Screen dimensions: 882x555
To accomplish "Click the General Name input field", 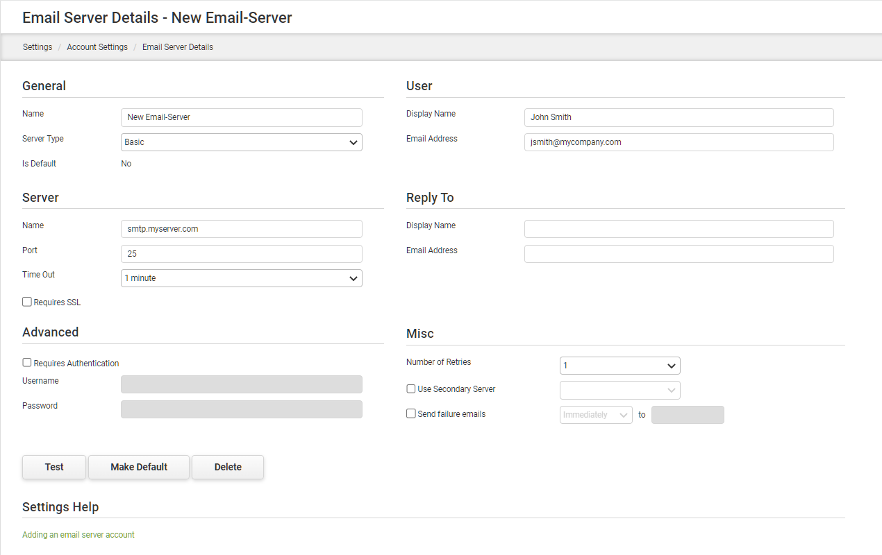I will 241,117.
